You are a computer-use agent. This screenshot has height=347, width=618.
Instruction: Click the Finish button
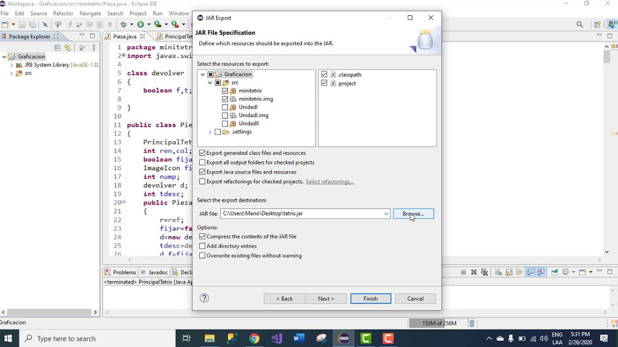tap(370, 299)
